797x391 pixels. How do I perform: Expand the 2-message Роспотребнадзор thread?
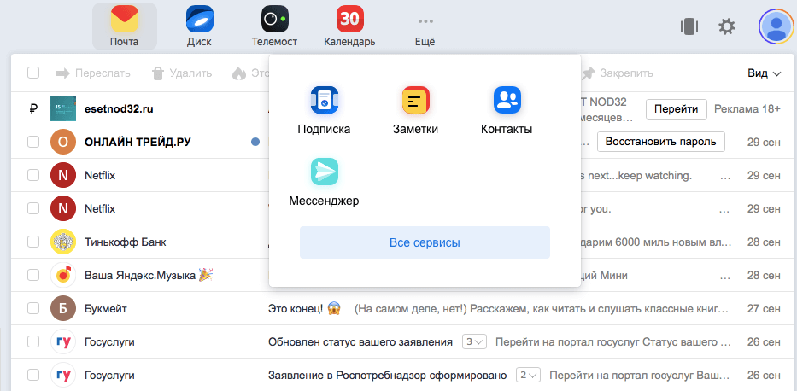528,375
